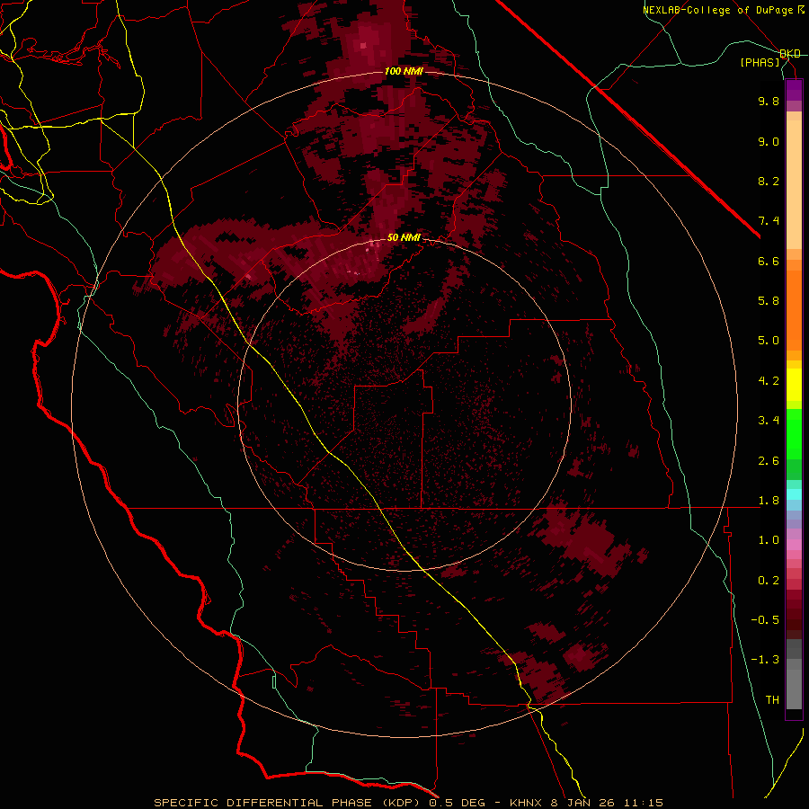Click the green segment of the color bar
The image size is (809, 809).
pyautogui.click(x=794, y=433)
